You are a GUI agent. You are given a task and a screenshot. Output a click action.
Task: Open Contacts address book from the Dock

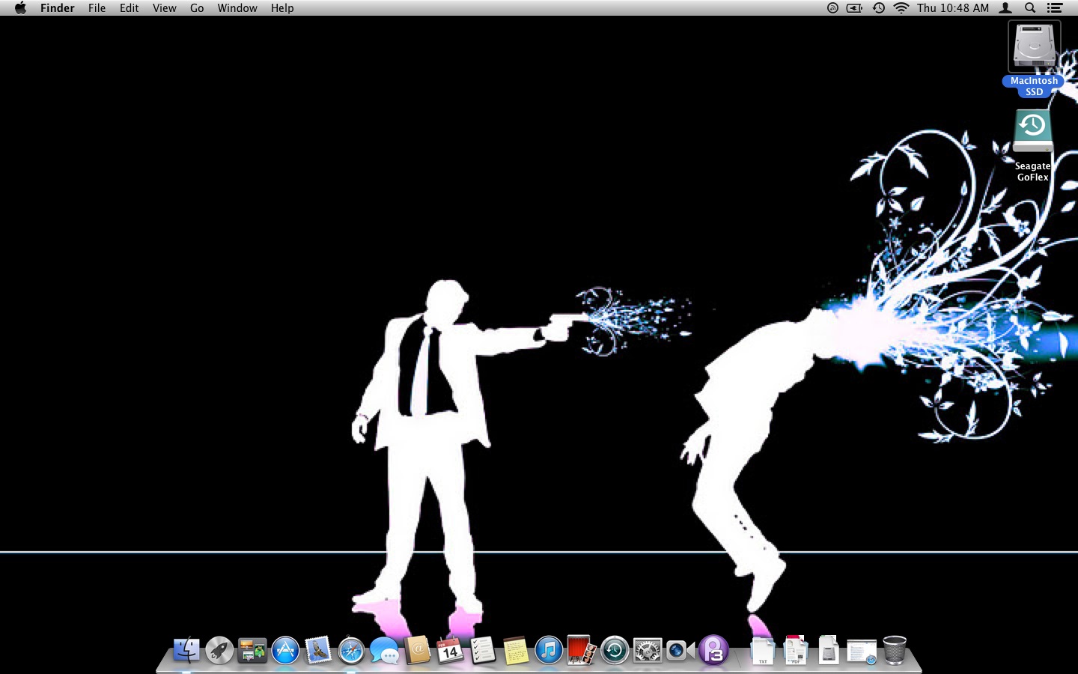[x=418, y=650]
